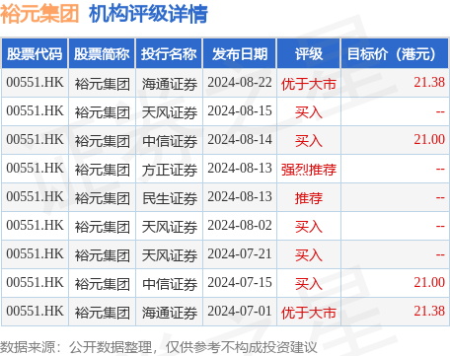Select the 投行名称 column header
Viewport: 450px width, 356px height.
169,54
